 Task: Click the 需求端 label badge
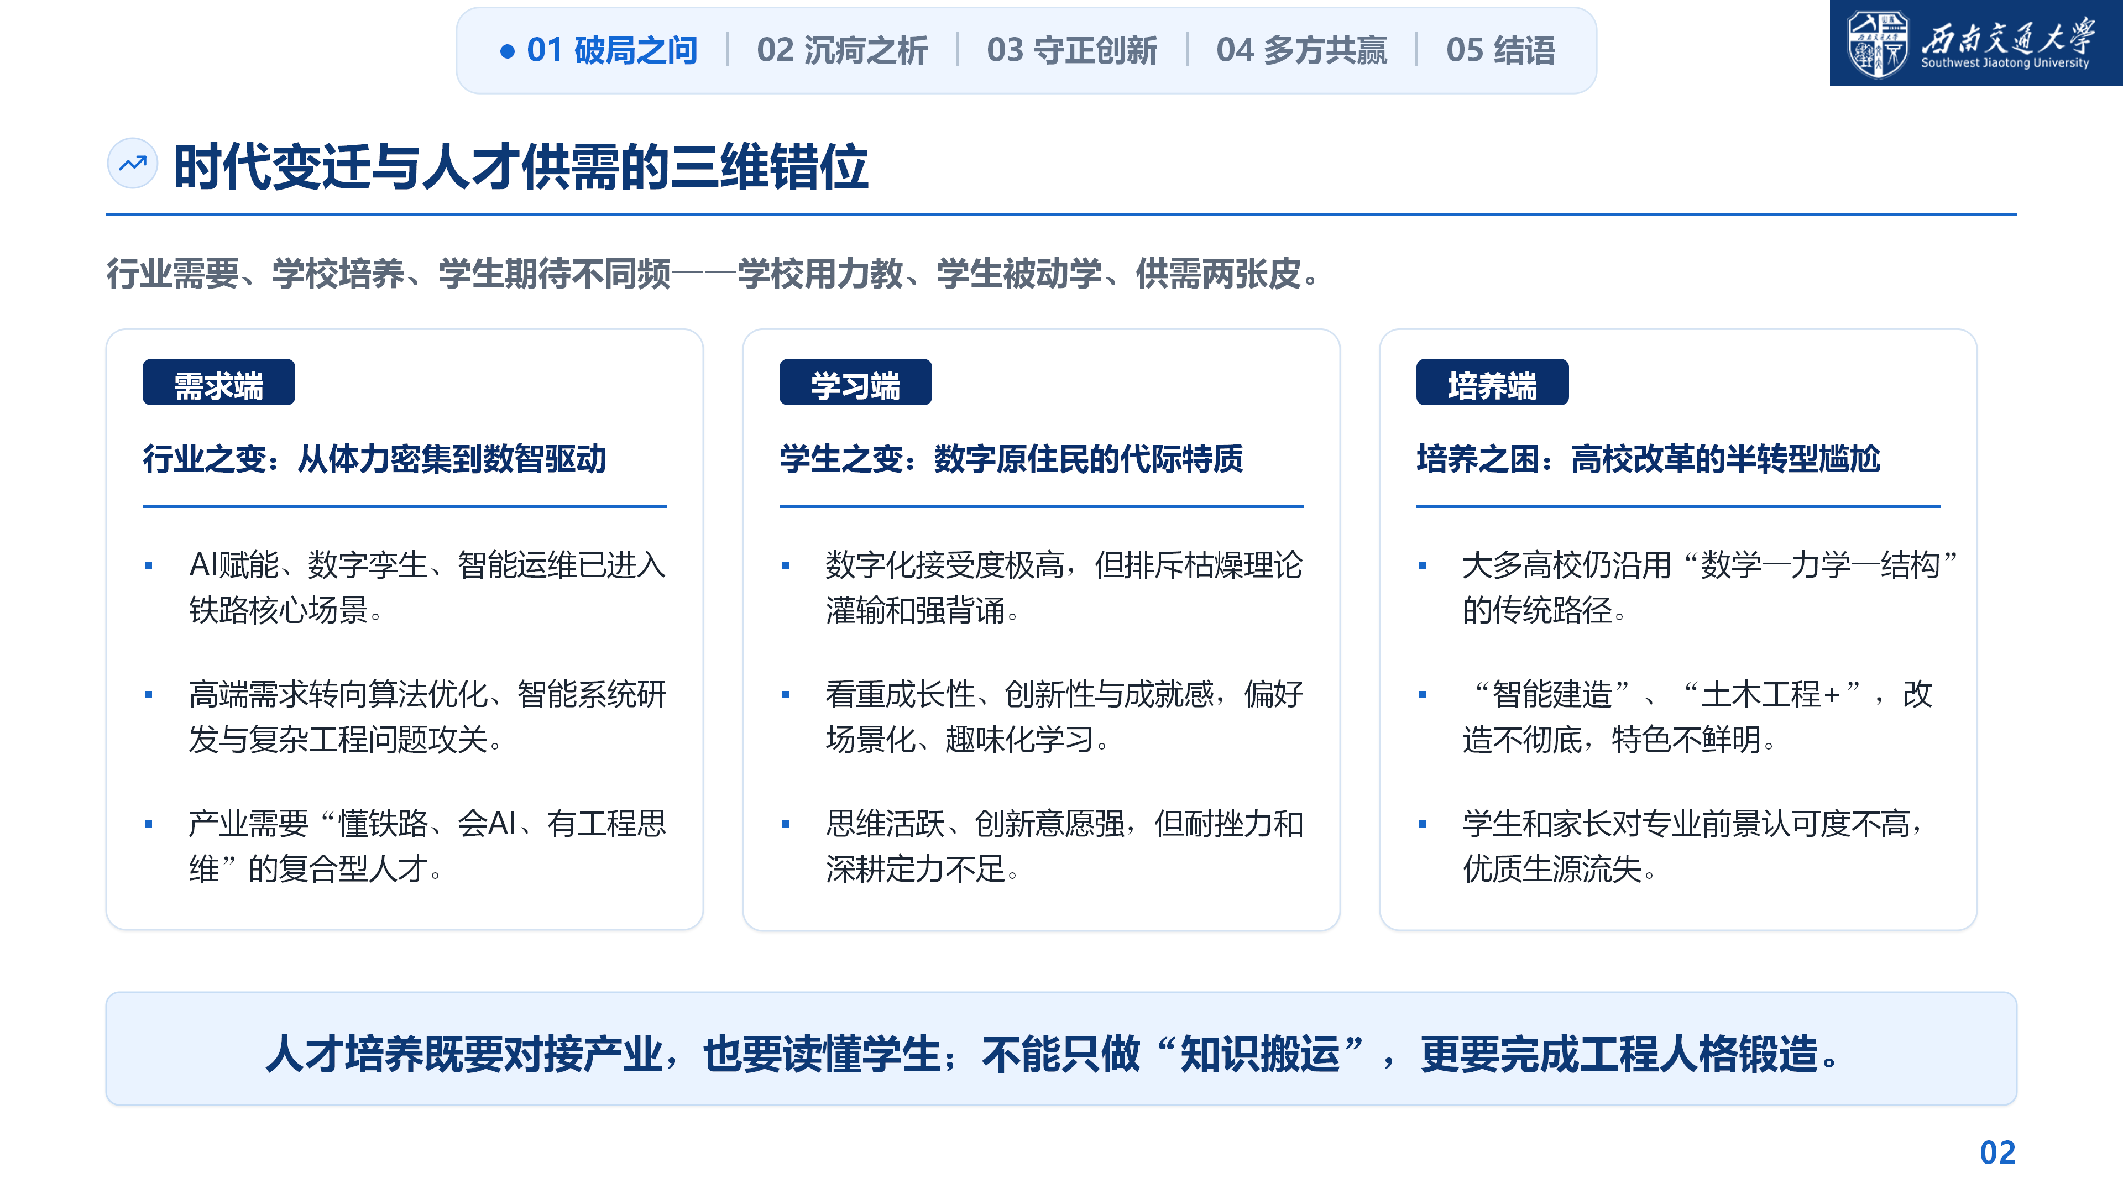pos(218,383)
